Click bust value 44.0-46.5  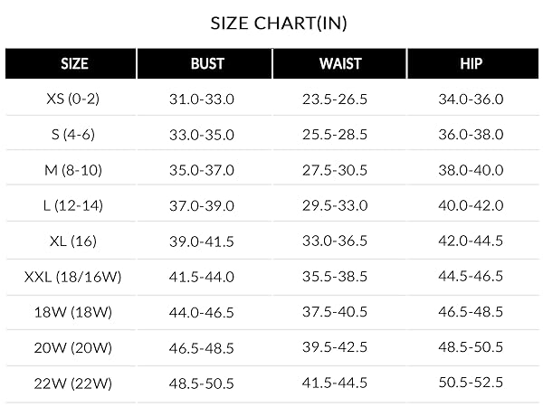coord(202,313)
